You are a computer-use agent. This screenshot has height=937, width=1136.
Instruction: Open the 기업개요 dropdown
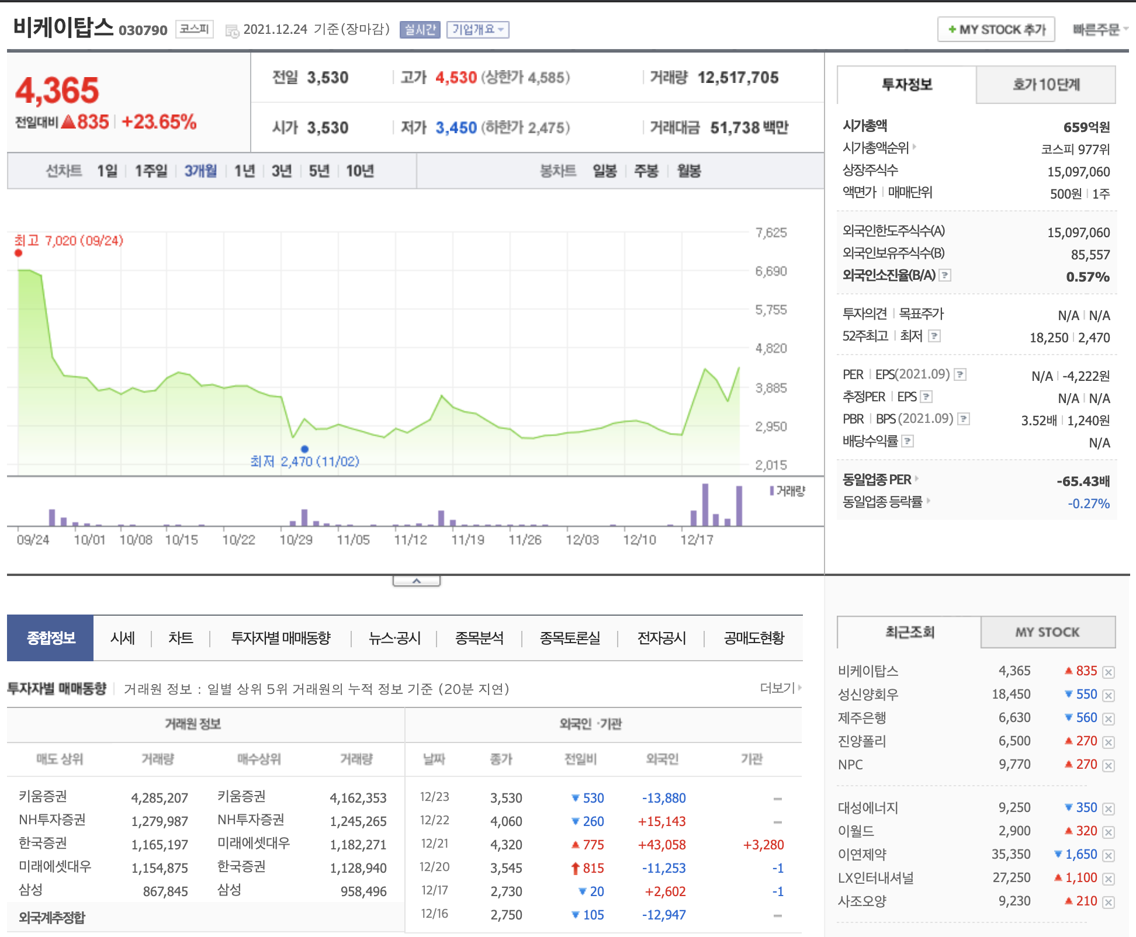pyautogui.click(x=477, y=30)
